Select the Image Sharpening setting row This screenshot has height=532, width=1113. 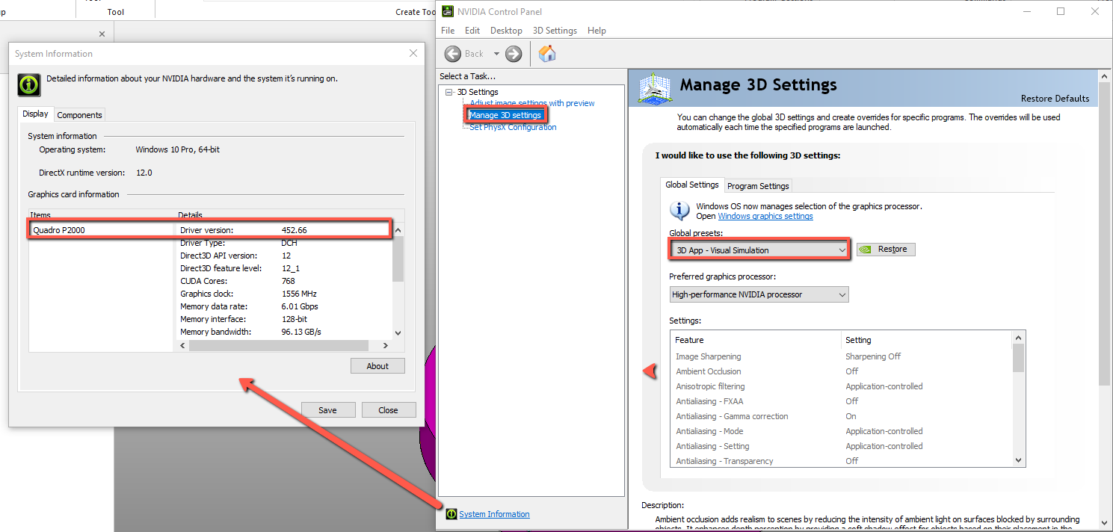841,356
